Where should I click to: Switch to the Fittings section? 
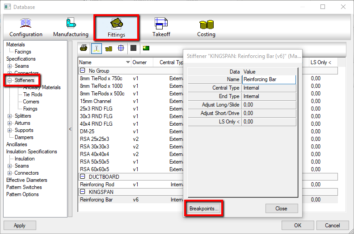click(x=116, y=28)
